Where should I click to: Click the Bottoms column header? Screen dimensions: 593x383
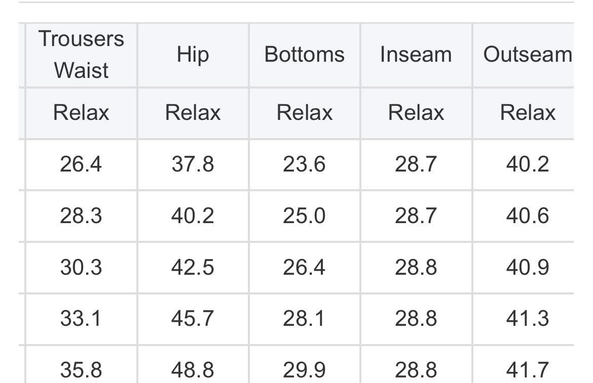(304, 55)
